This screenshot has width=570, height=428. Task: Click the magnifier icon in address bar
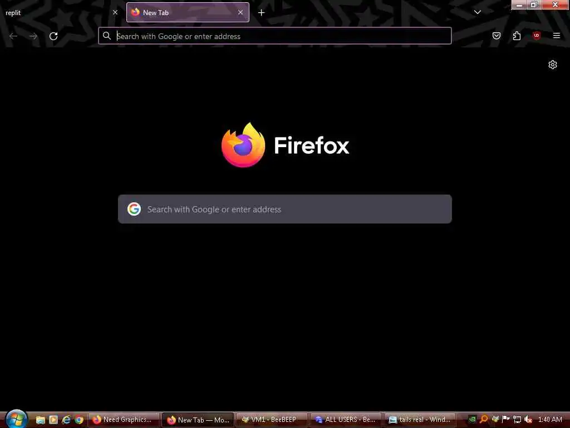pos(106,36)
